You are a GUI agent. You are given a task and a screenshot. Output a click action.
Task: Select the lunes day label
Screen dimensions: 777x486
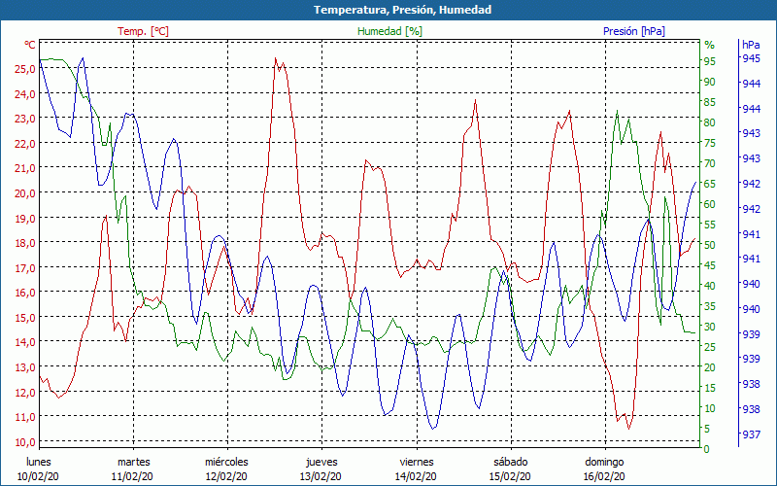[x=39, y=462]
